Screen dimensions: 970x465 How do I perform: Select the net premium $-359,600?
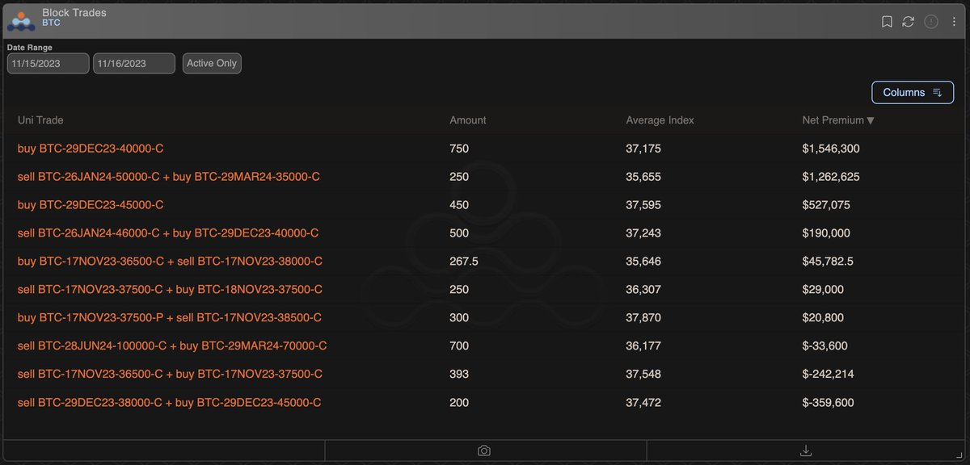point(828,402)
